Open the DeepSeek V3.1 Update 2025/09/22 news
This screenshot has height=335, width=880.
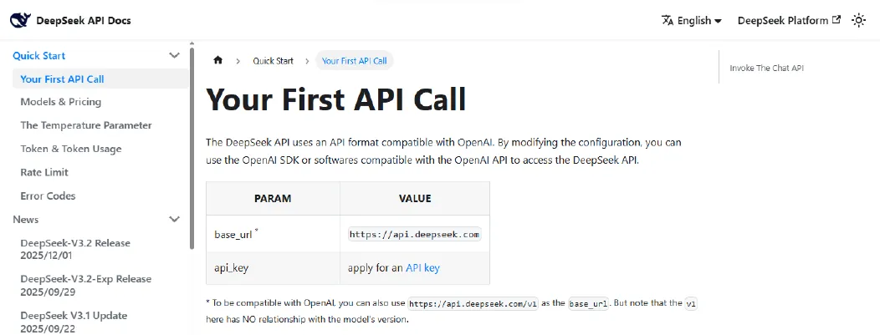click(x=74, y=321)
